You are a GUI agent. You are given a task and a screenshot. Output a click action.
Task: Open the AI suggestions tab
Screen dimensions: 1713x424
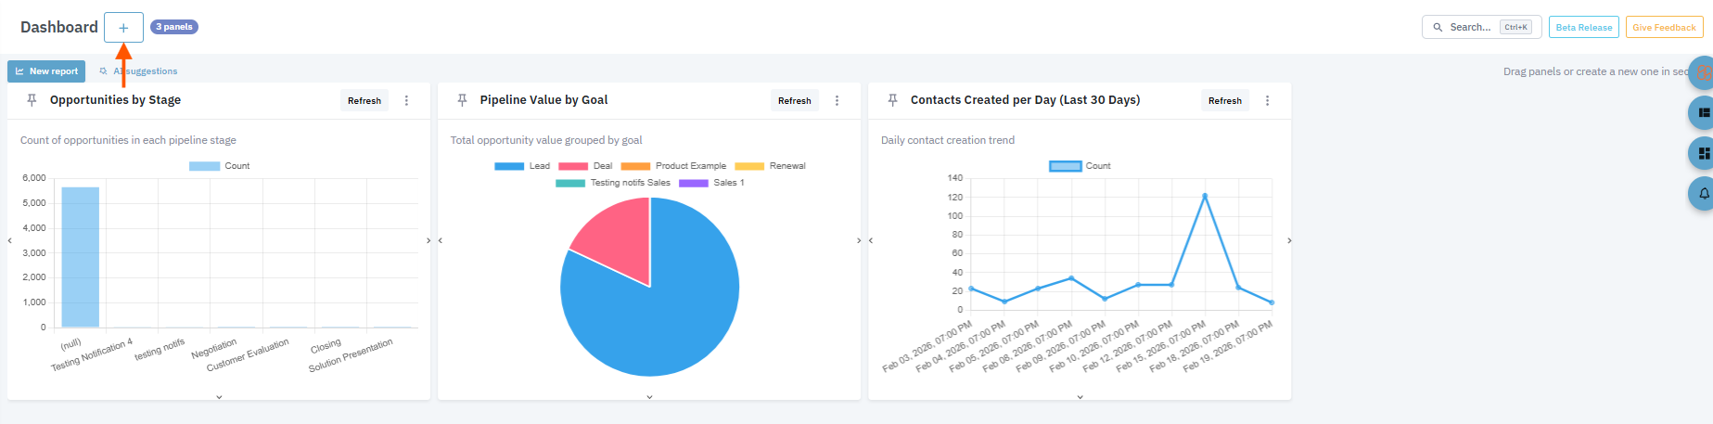pyautogui.click(x=139, y=71)
